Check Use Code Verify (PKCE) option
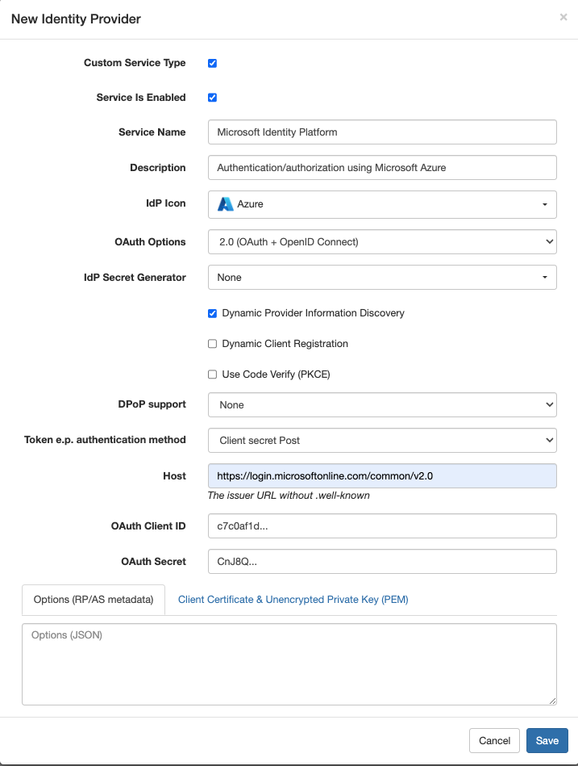The width and height of the screenshot is (578, 766). tap(212, 375)
